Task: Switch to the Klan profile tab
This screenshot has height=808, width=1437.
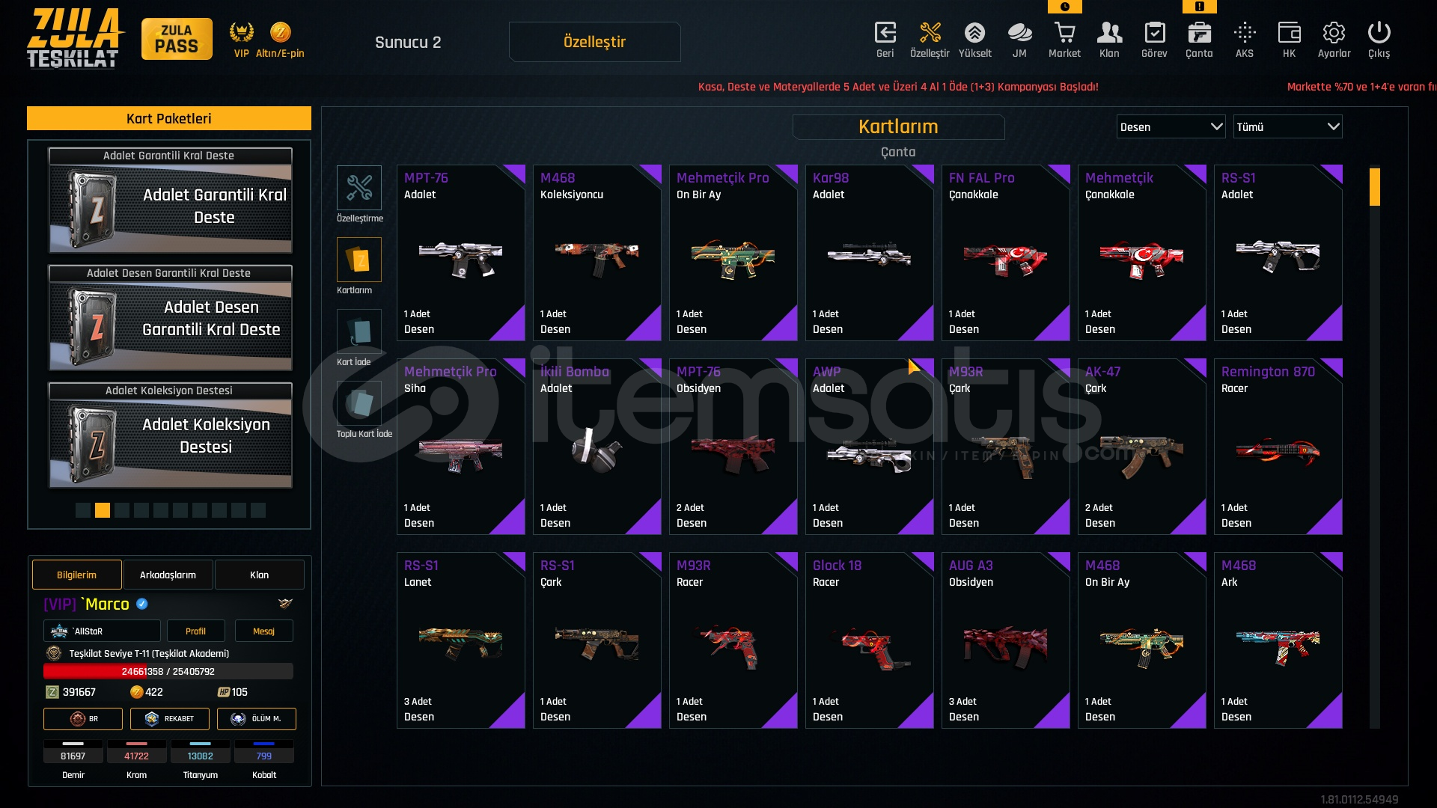Action: (259, 575)
